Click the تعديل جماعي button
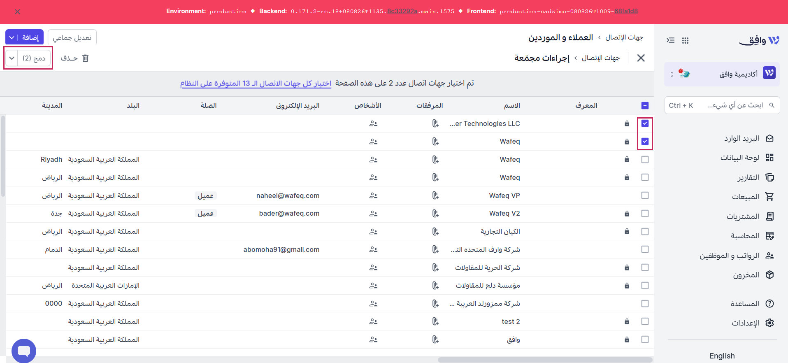788x363 pixels. tap(72, 37)
